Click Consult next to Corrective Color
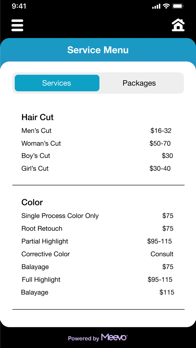The image size is (196, 348). tap(162, 254)
